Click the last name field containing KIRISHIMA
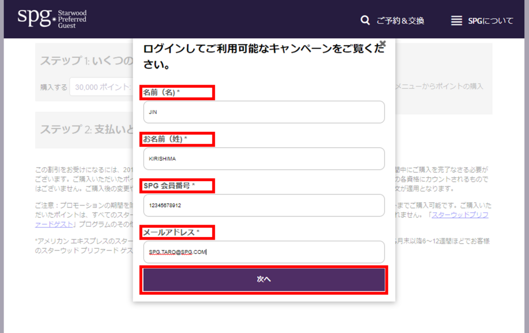 coord(264,158)
